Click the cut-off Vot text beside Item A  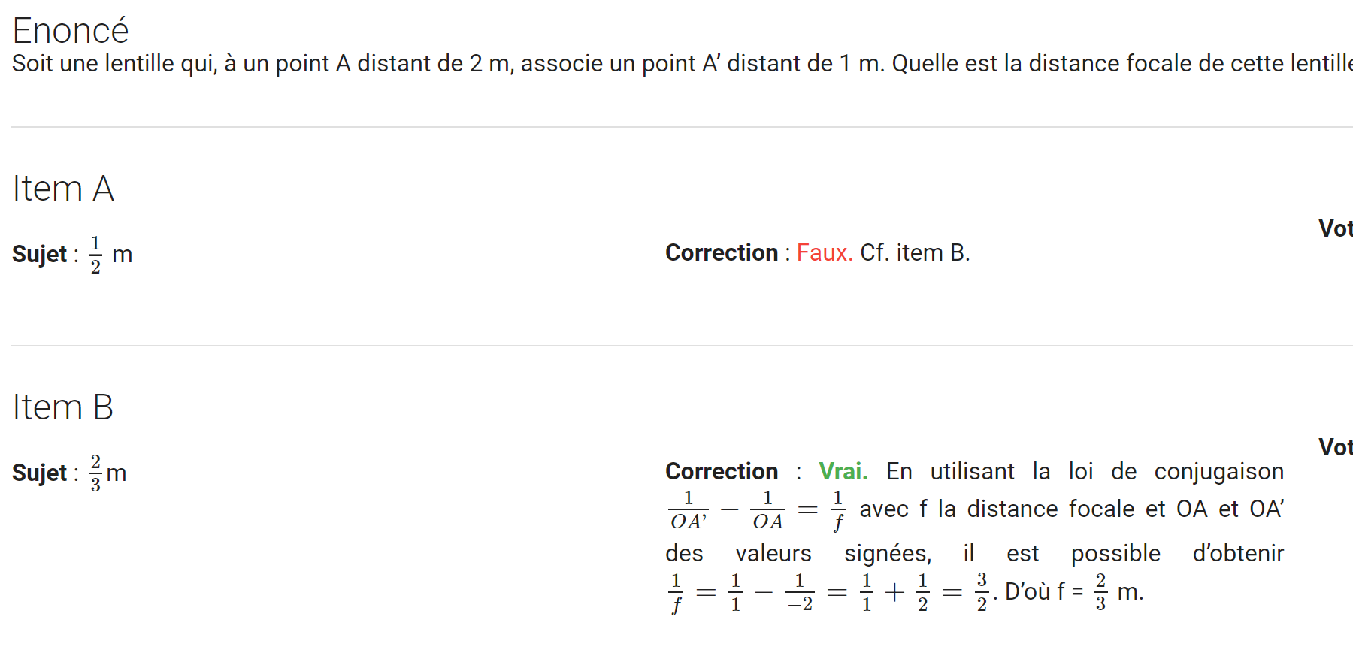[x=1336, y=228]
